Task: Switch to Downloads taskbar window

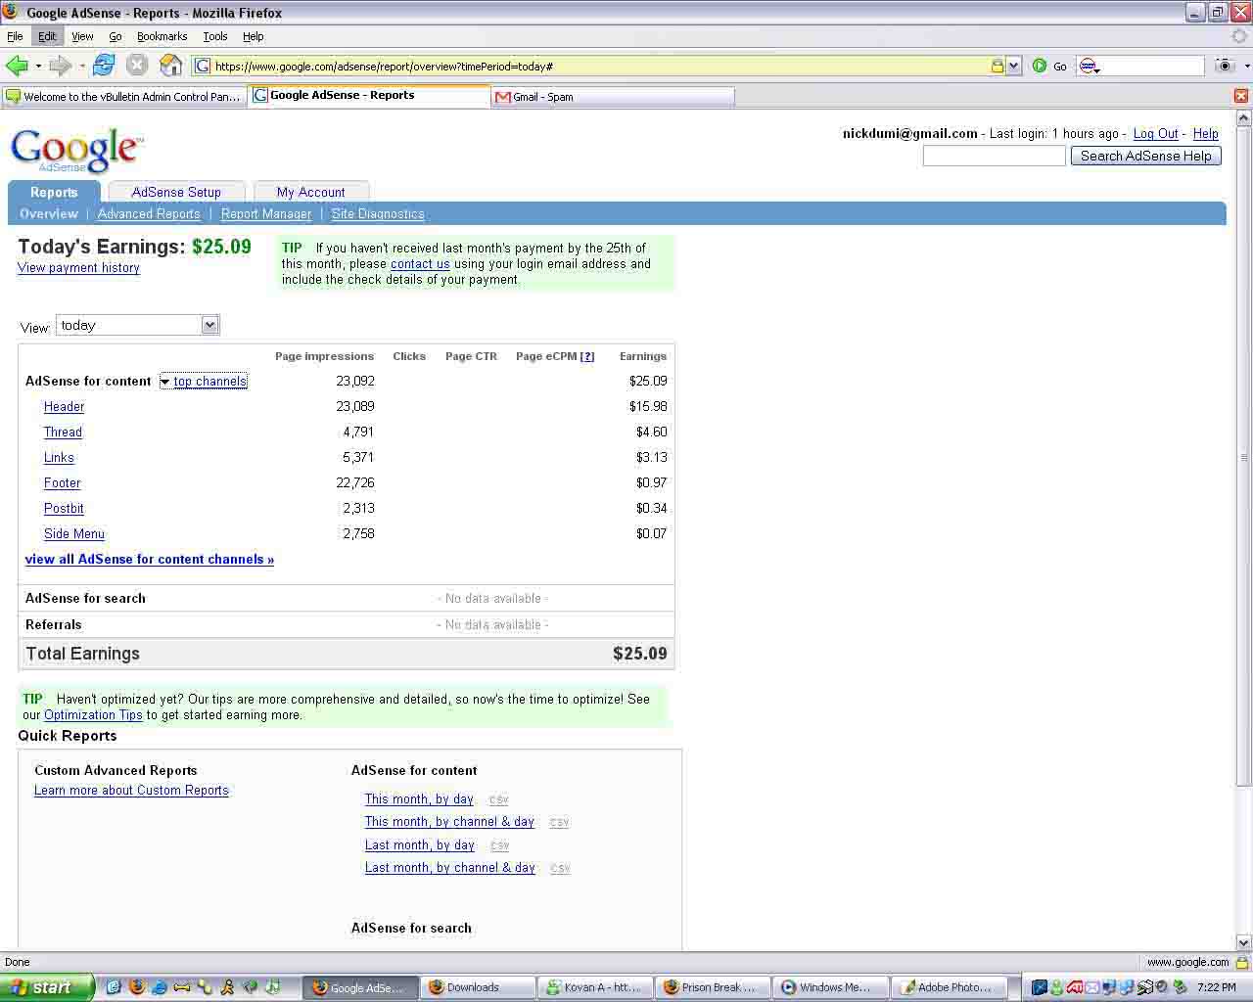Action: coord(477,987)
